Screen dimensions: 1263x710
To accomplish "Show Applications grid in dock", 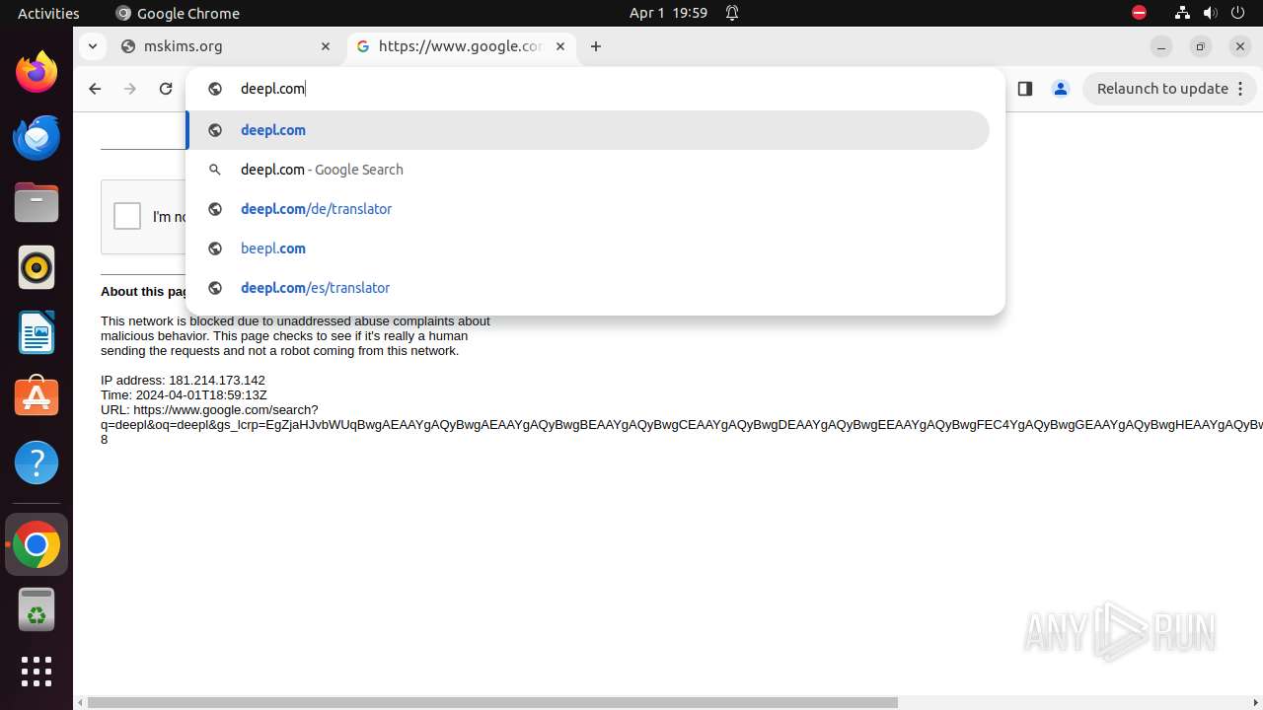I will [x=37, y=672].
